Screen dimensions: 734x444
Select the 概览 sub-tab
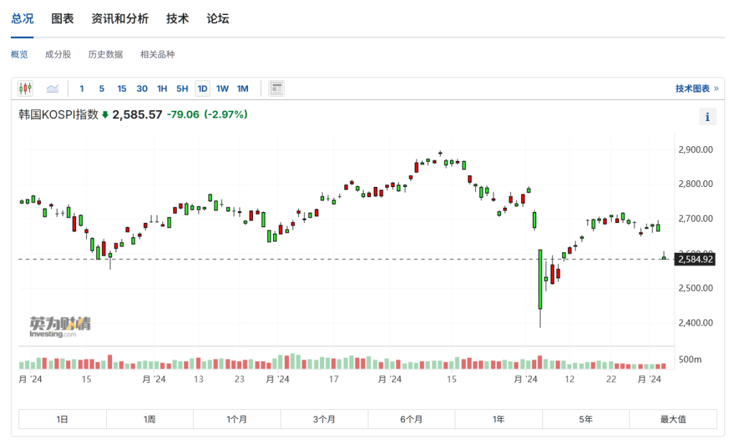(19, 54)
